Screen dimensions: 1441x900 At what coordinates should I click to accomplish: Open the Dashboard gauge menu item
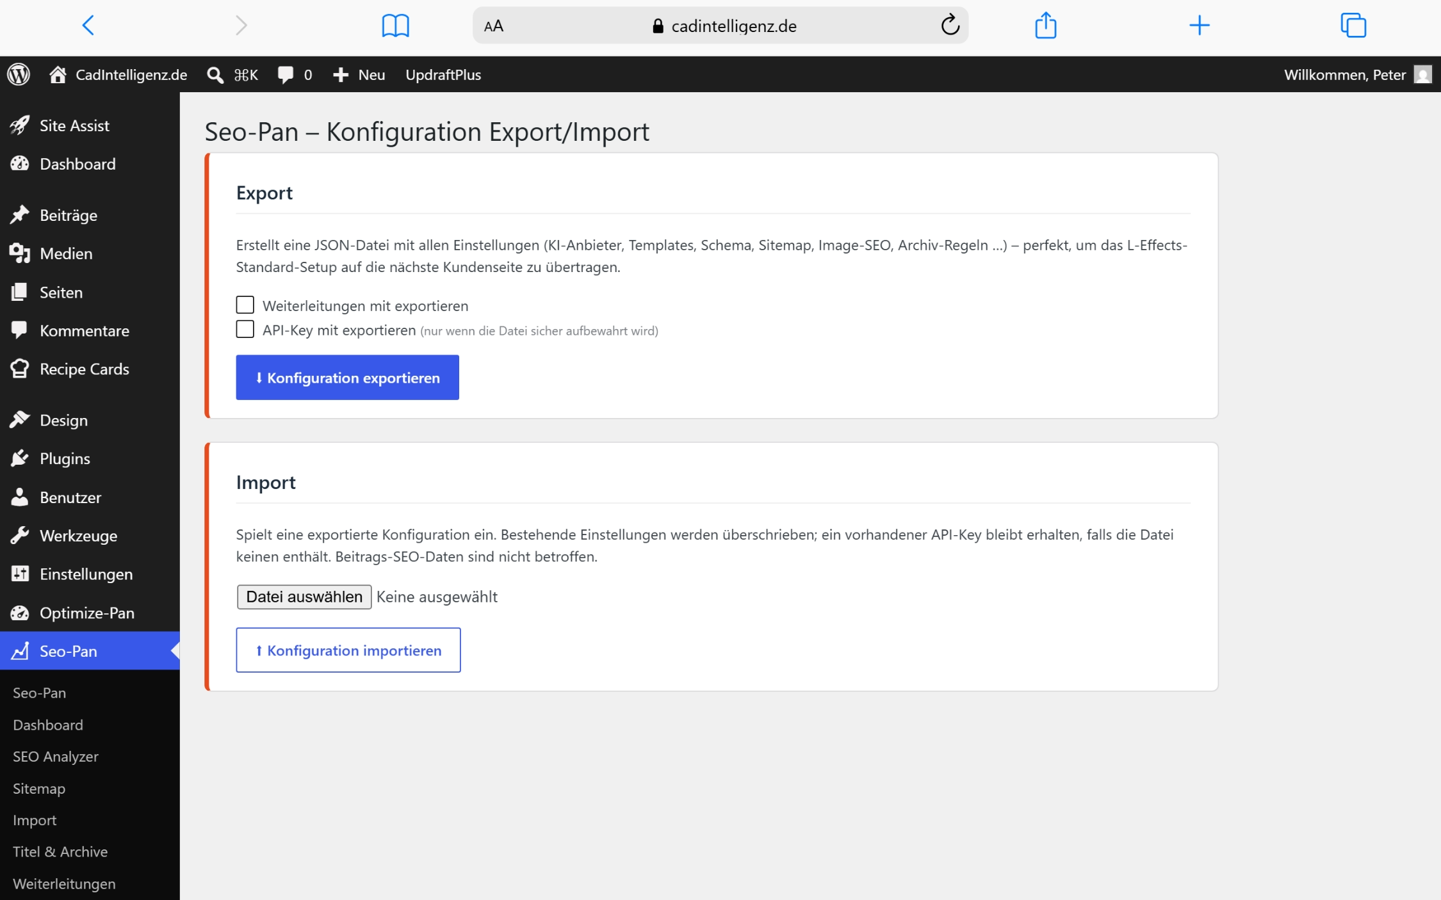tap(90, 164)
